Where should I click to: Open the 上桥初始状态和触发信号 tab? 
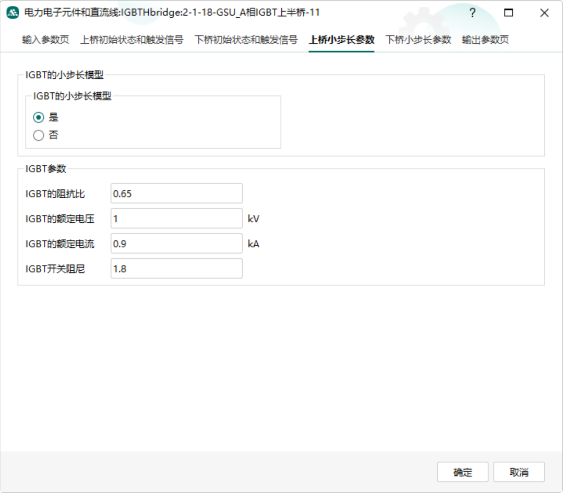tap(131, 40)
